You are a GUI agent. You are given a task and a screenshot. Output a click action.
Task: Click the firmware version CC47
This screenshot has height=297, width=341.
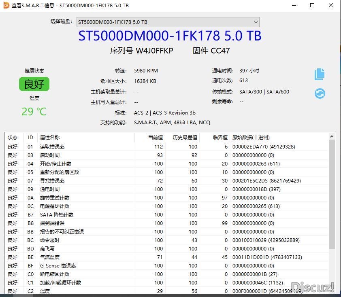pyautogui.click(x=220, y=51)
